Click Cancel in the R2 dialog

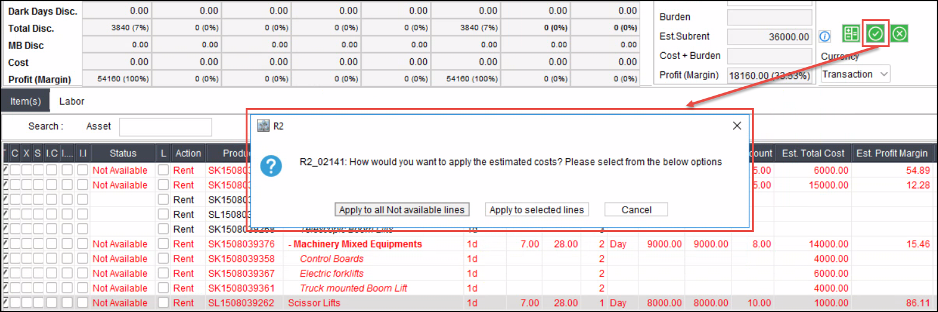click(636, 210)
